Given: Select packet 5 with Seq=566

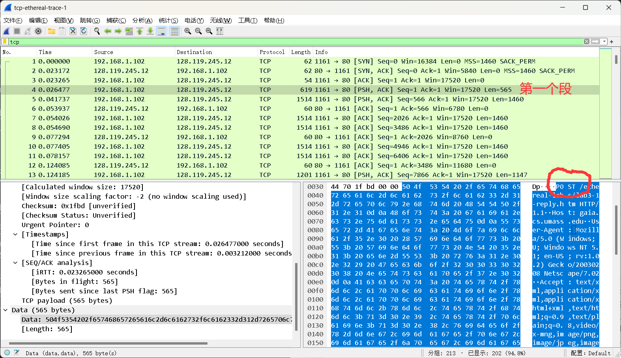Looking at the screenshot, I should (300, 99).
